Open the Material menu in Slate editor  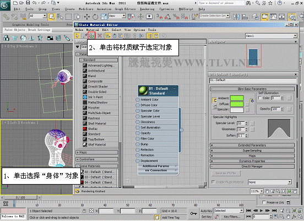click(x=93, y=30)
